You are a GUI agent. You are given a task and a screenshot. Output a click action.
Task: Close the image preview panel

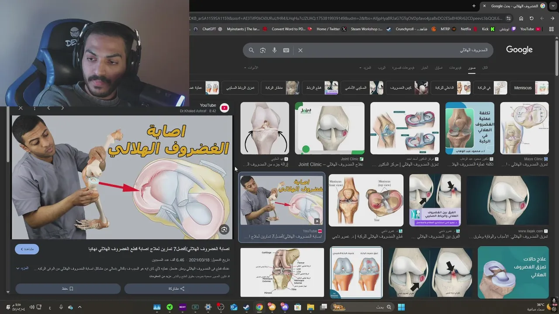21,108
